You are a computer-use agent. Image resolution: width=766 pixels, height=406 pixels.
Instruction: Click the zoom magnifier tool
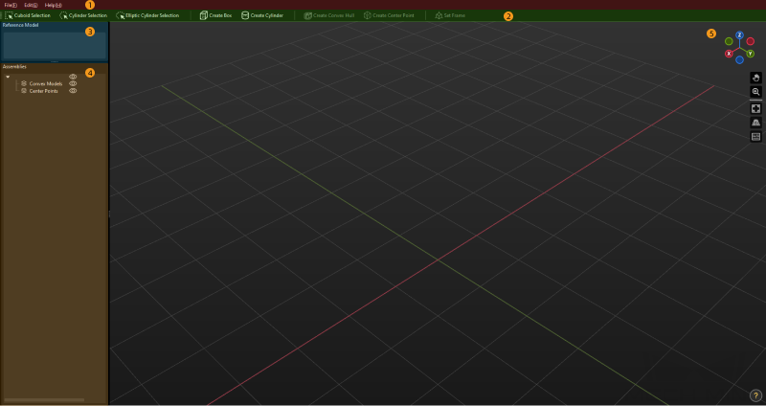755,92
